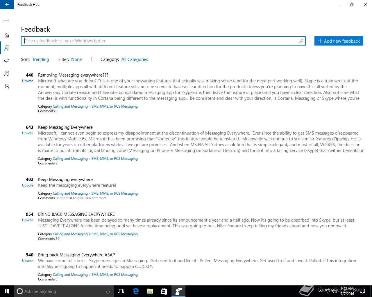Click 'Calling and Messaging' category under 402-vote item
The height and width of the screenshot is (297, 372).
pos(70,193)
